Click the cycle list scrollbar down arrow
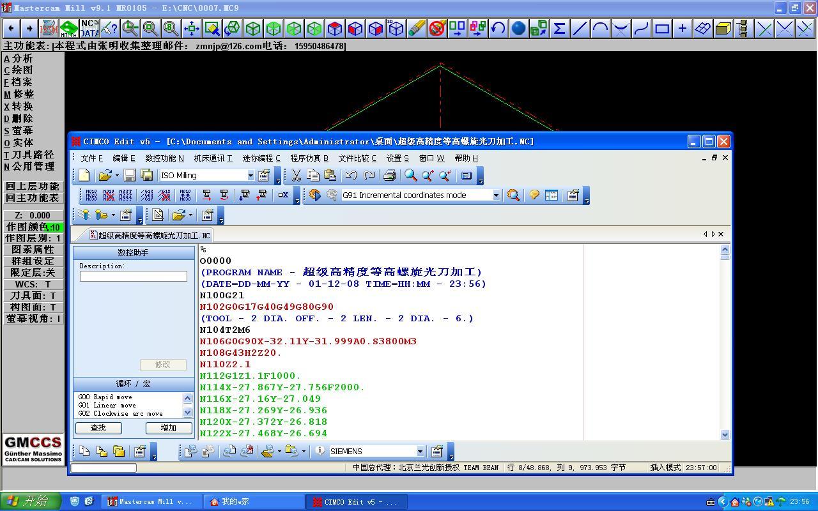The height and width of the screenshot is (511, 818). [188, 413]
